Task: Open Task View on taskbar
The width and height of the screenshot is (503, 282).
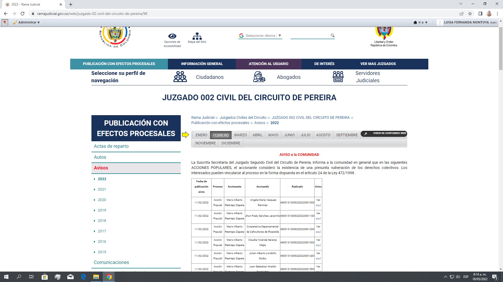Action: pos(31,277)
